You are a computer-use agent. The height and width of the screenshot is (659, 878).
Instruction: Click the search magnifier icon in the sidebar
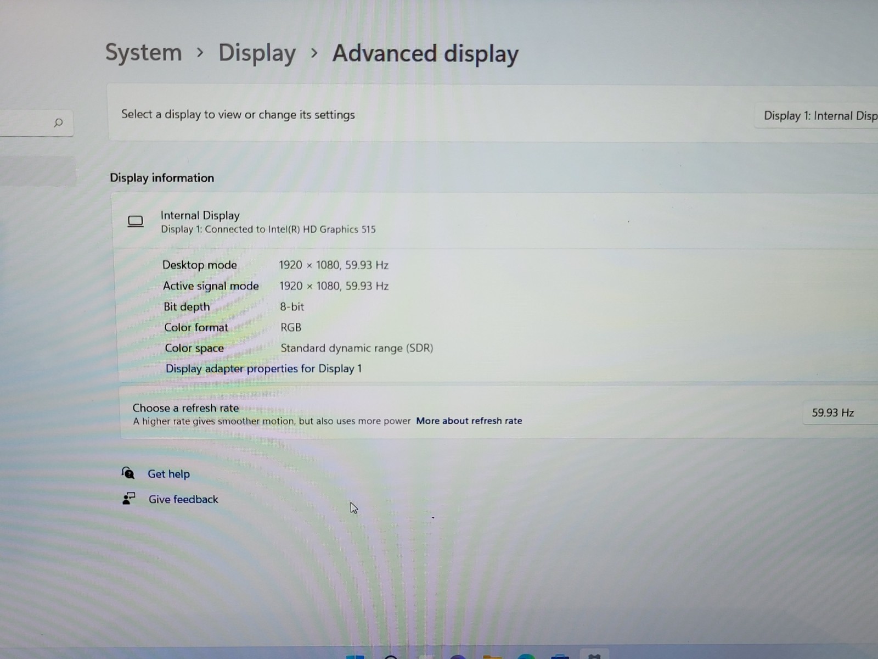[58, 122]
